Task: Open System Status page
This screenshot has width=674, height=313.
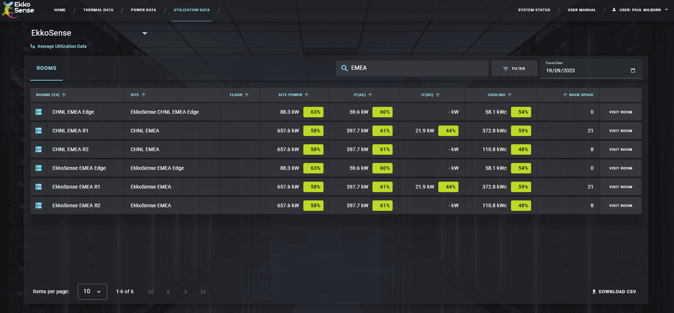Action: (x=534, y=10)
